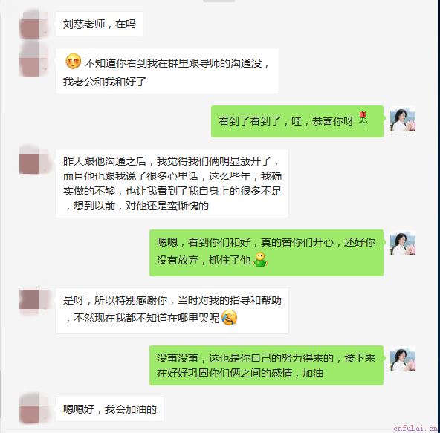Click the green hugging emoji after 抓住了他
Screen dimensions: 440x433
(x=260, y=259)
